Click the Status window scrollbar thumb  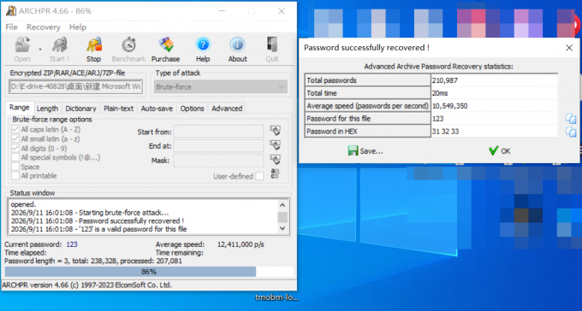tap(282, 217)
